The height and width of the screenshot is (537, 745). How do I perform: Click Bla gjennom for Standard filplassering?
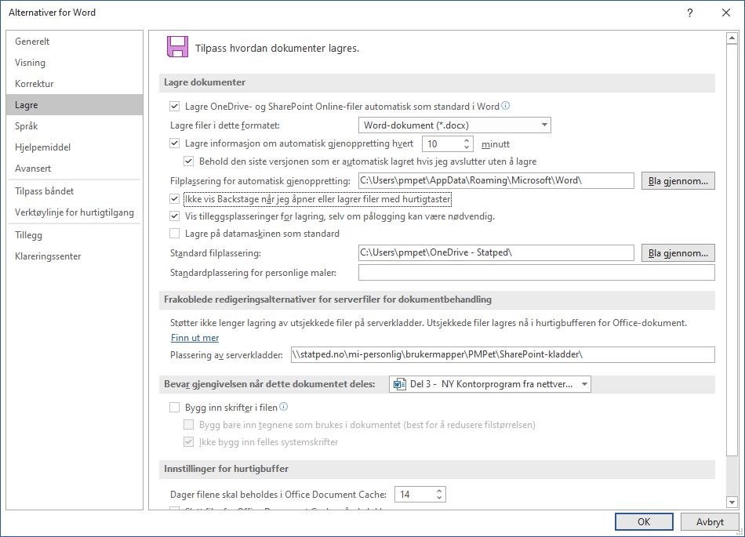678,253
